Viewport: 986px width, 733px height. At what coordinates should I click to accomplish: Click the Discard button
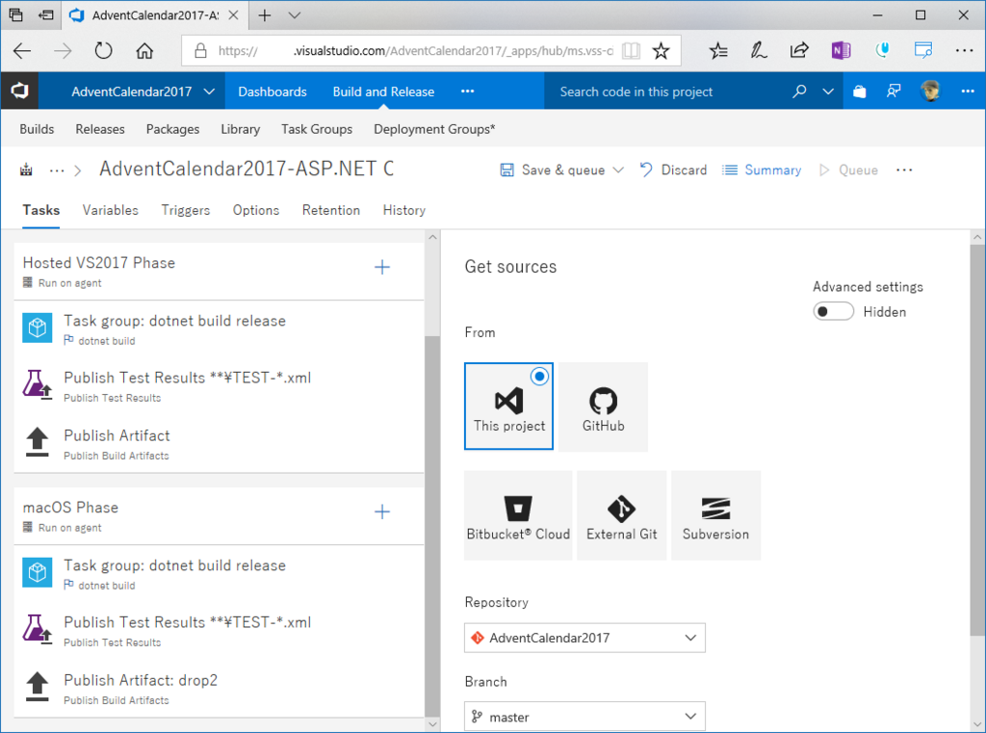673,170
